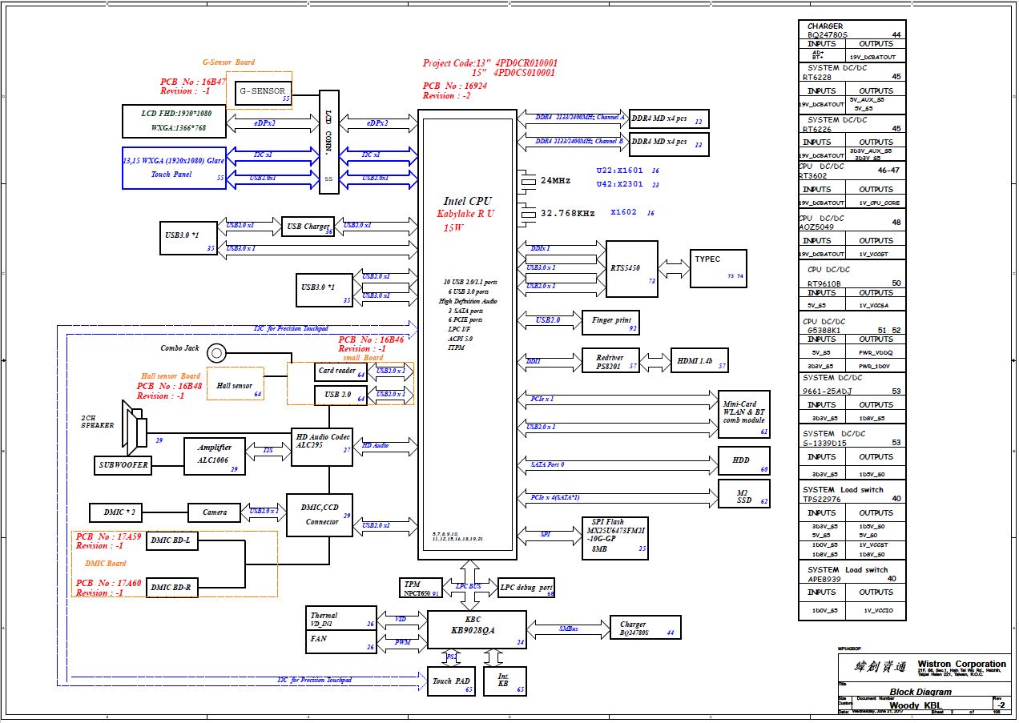This screenshot has height=723, width=1019.
Task: Click the I2S signal label
Action: [x=268, y=450]
